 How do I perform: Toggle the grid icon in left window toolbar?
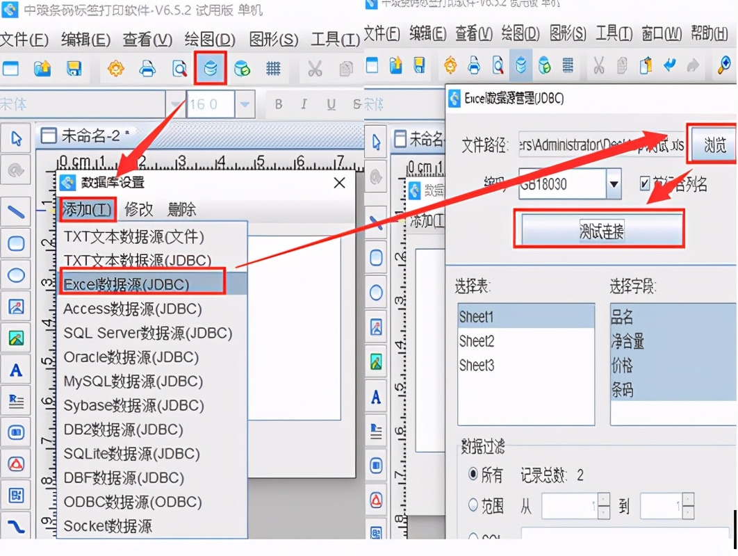273,69
